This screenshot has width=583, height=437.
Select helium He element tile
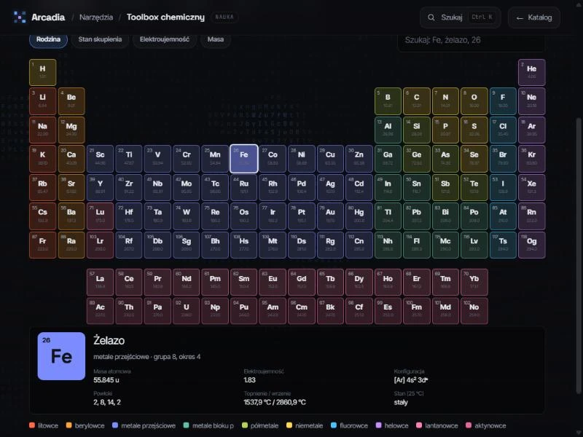(532, 72)
